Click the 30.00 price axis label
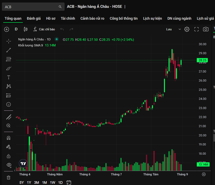The height and width of the screenshot is (185, 215). click(x=202, y=44)
